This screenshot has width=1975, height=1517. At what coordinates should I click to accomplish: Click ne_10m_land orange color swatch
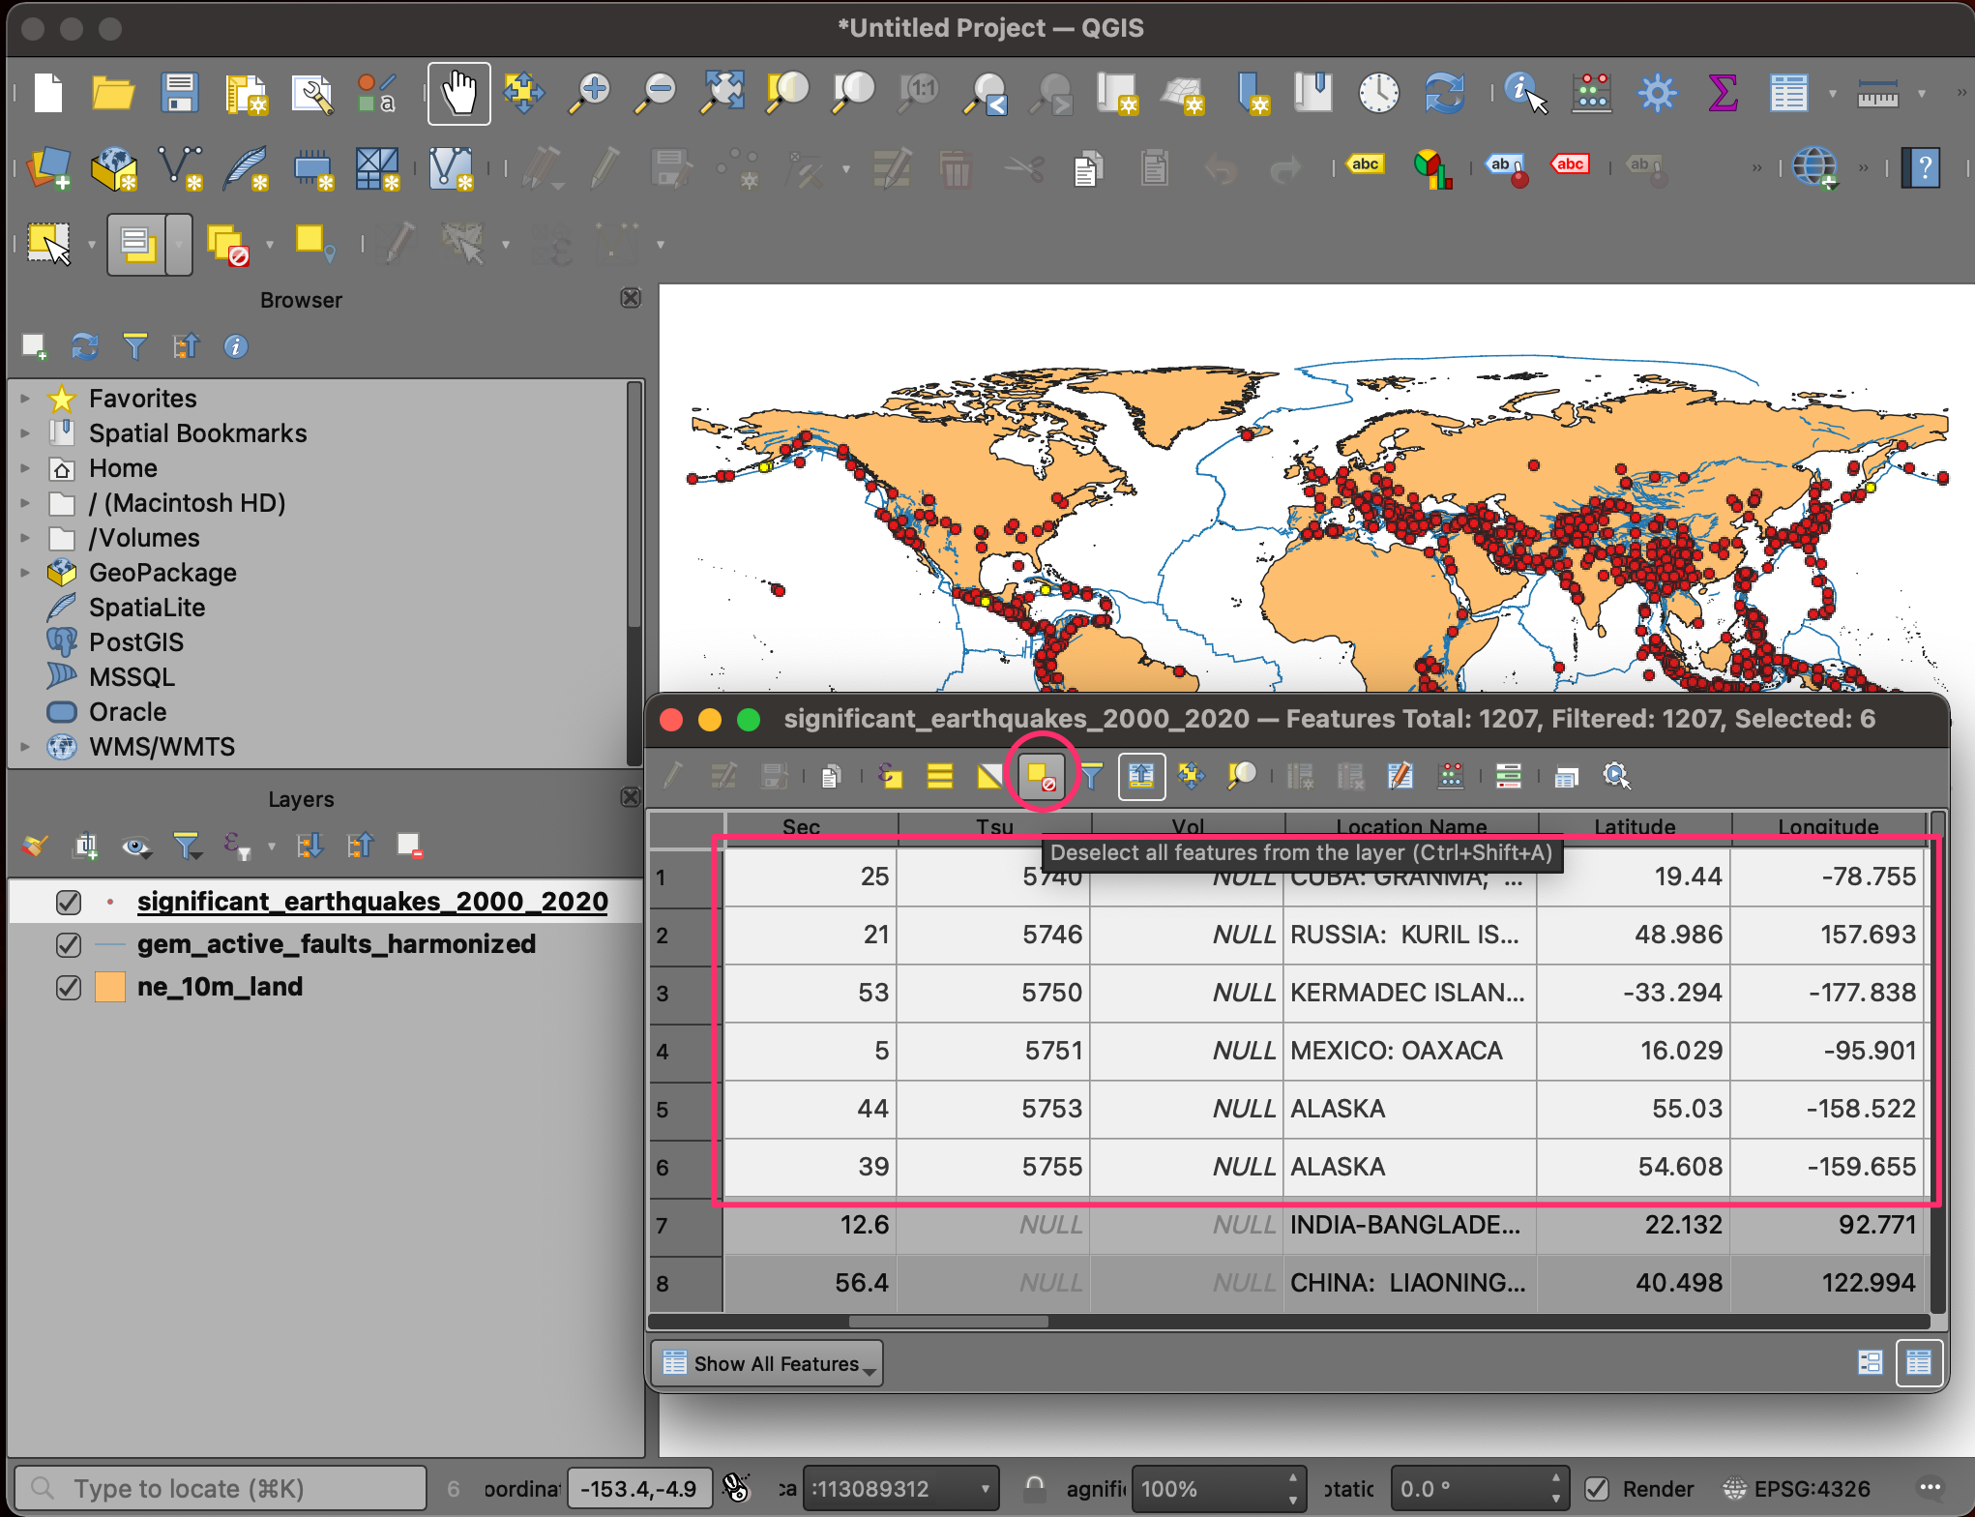[110, 987]
